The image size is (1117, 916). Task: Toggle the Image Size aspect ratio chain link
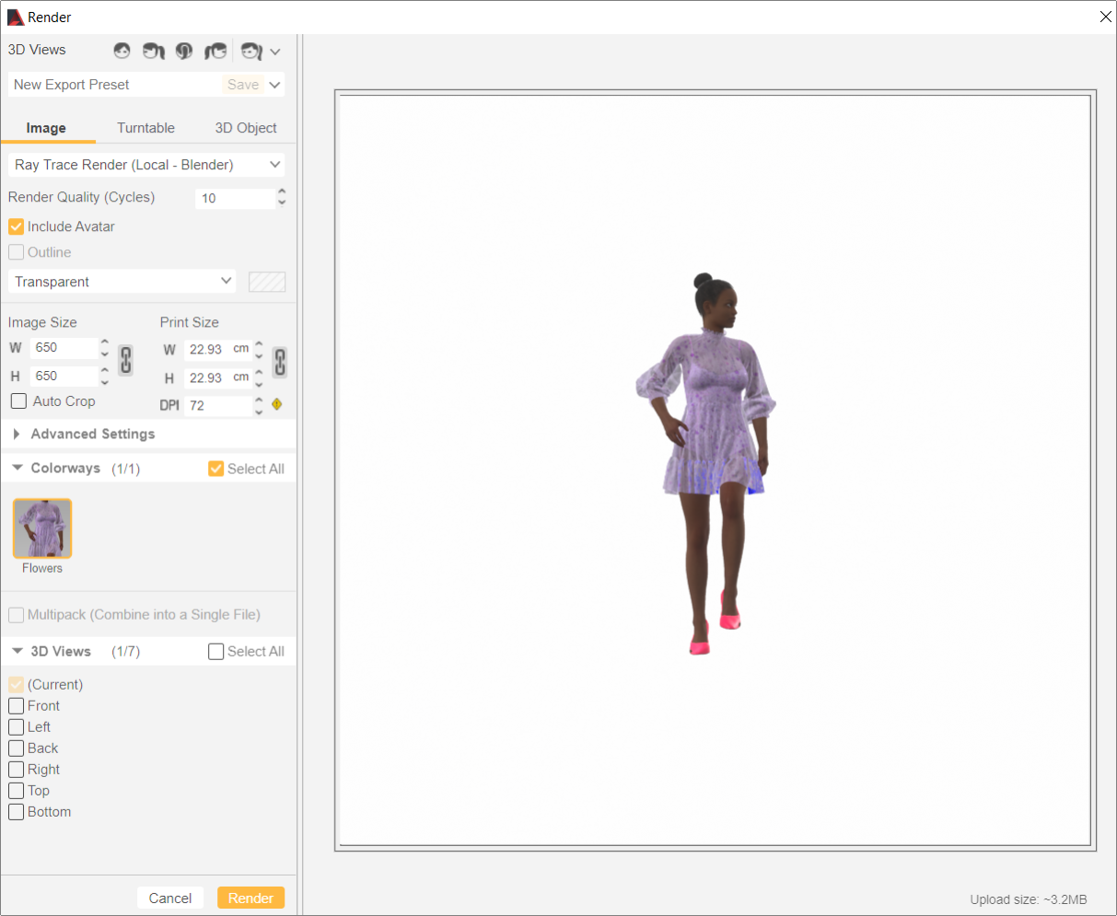point(126,360)
